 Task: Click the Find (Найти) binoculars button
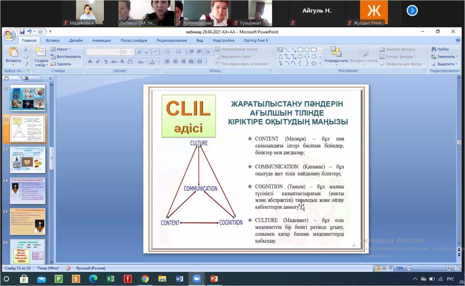(440, 49)
